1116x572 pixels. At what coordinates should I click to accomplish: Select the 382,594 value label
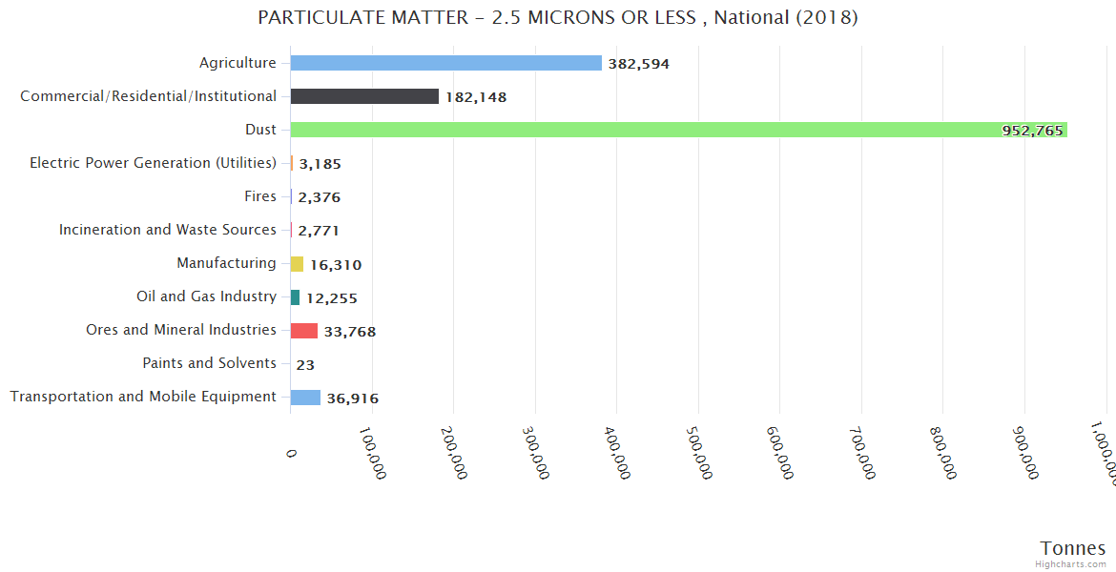pyautogui.click(x=638, y=64)
